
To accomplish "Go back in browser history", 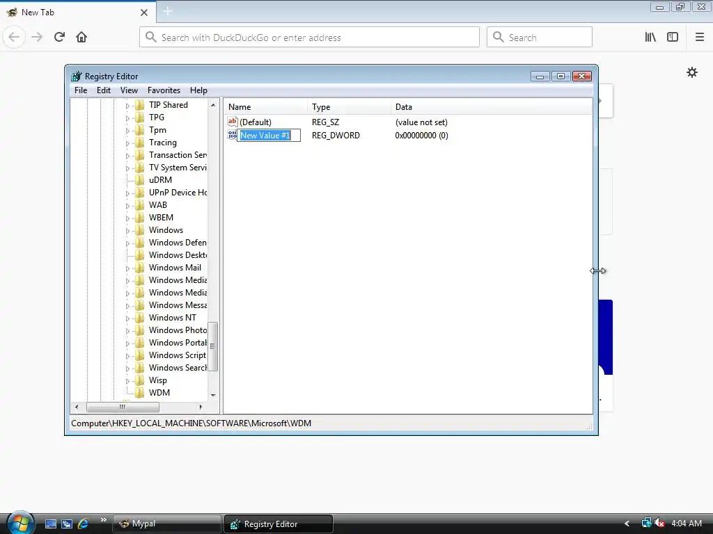I will pos(14,38).
